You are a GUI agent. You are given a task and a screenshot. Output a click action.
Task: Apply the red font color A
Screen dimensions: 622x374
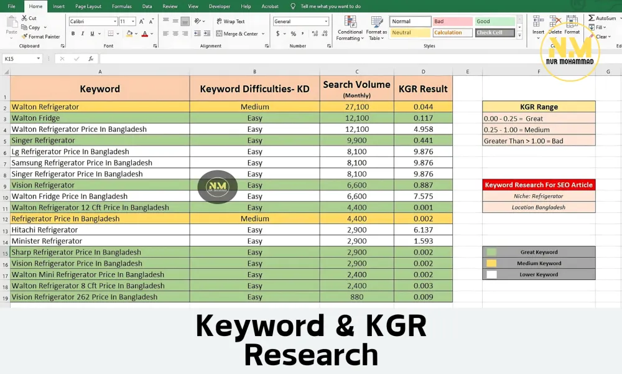[x=145, y=34]
